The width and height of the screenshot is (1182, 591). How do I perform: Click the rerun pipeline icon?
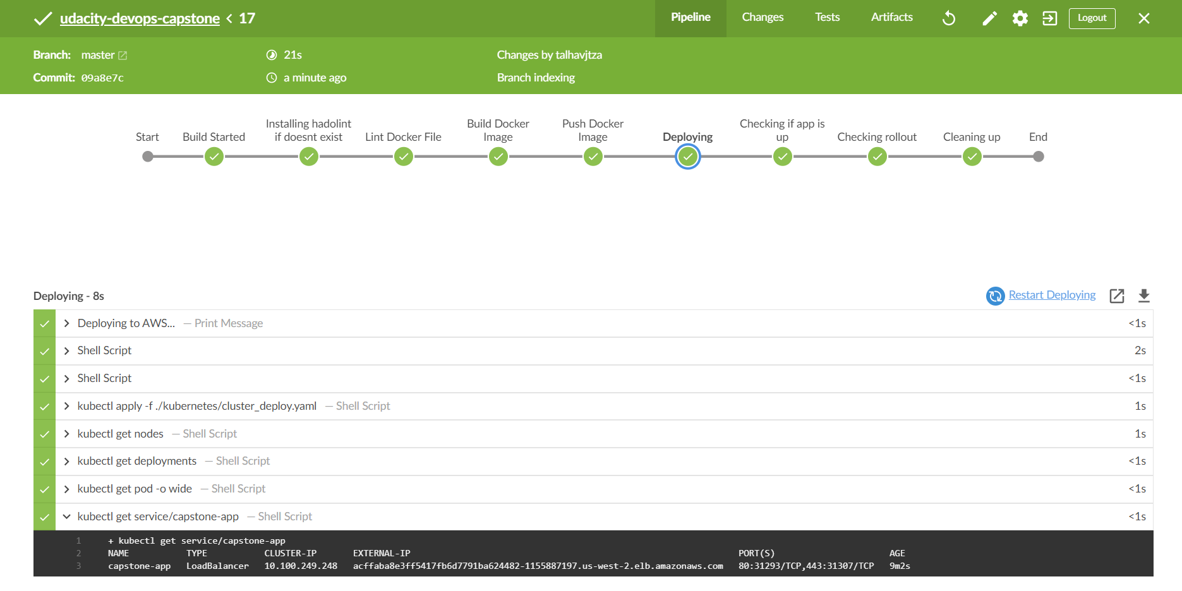949,18
